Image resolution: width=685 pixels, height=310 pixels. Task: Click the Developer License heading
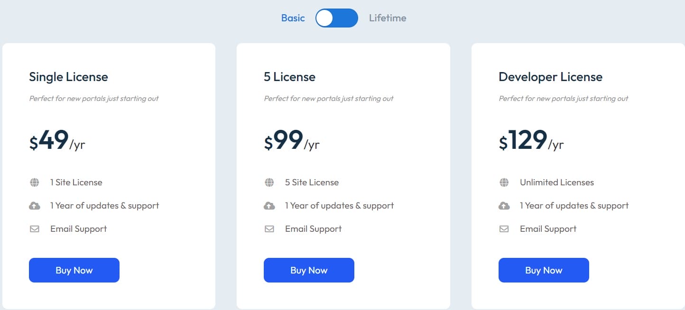tap(550, 77)
